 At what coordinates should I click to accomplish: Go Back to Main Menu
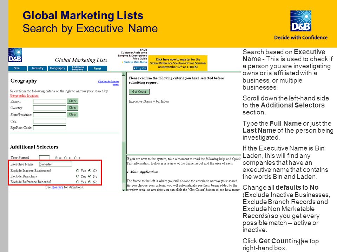(x=135, y=62)
